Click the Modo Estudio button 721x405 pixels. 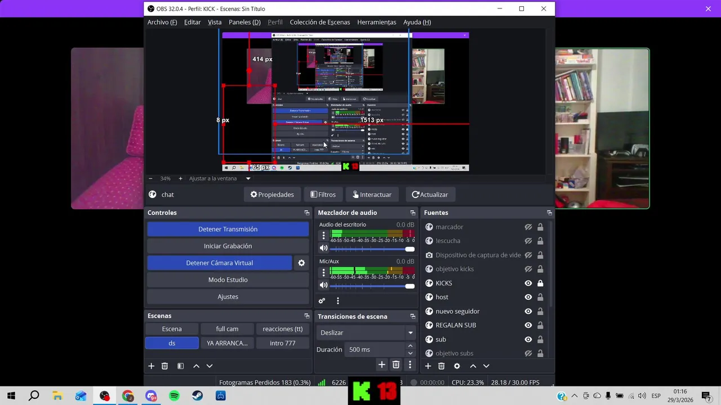tap(228, 280)
